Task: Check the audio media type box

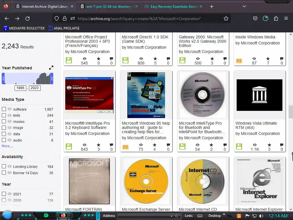Action: [x=4, y=140]
